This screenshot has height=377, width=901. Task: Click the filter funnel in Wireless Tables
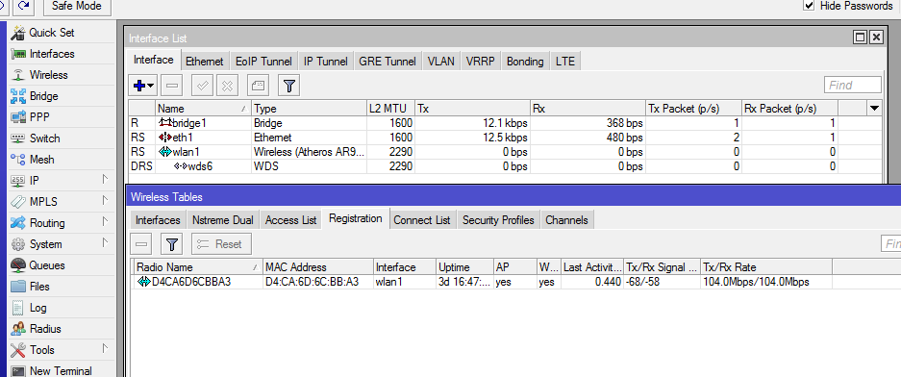coord(171,244)
